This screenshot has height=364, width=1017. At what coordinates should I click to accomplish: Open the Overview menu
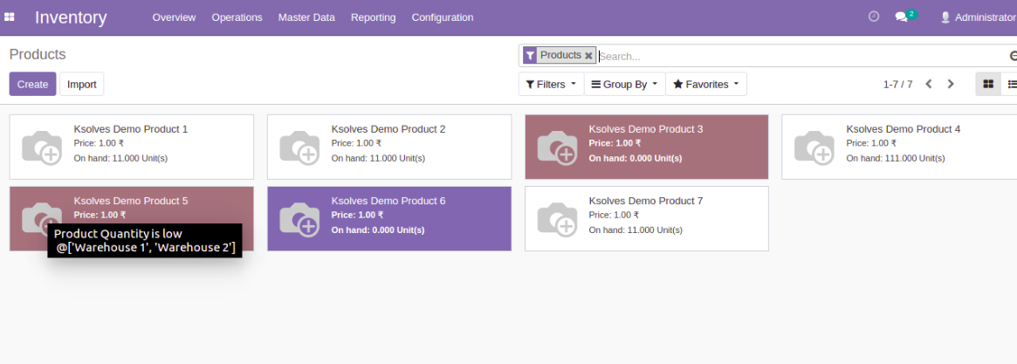click(x=174, y=17)
